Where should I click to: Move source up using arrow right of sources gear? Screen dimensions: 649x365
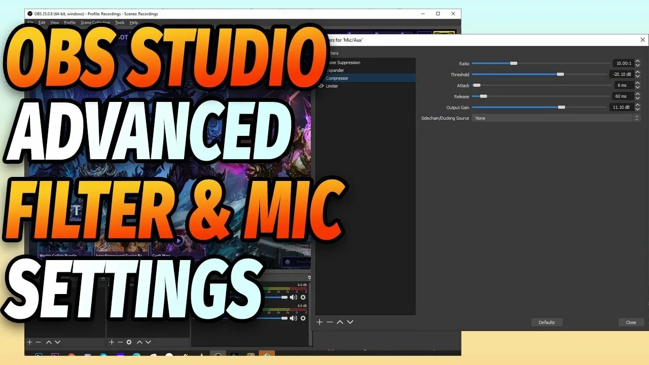tap(139, 342)
